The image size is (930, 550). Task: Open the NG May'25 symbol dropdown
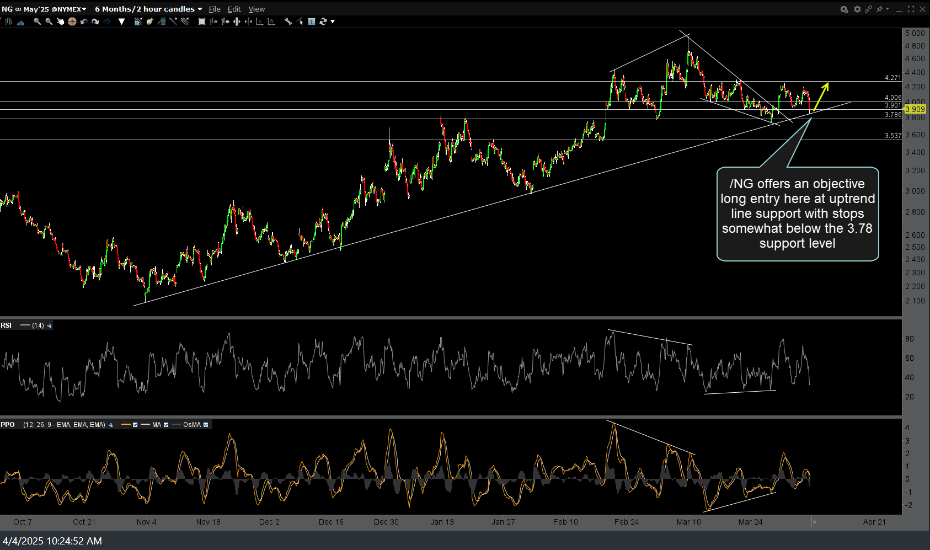point(84,9)
